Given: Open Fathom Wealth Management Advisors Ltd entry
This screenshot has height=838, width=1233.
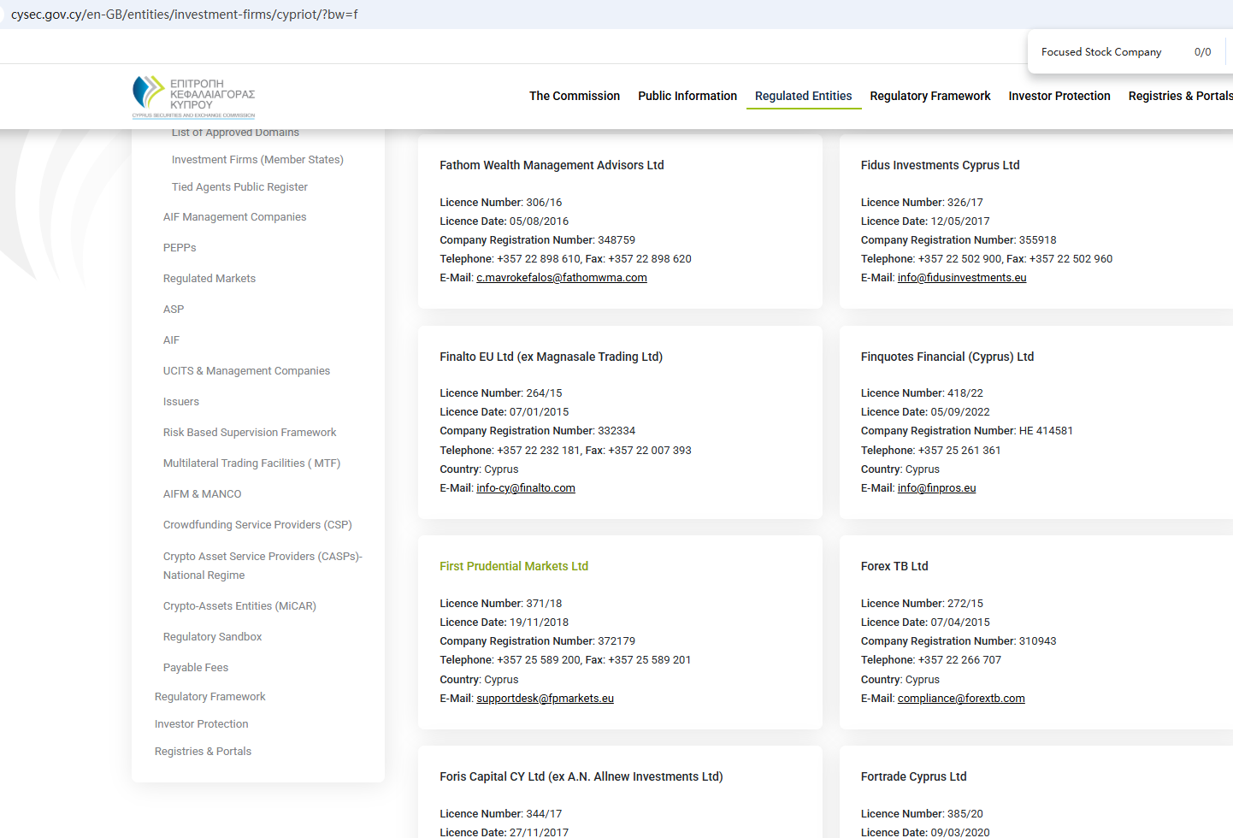Looking at the screenshot, I should click(x=552, y=165).
